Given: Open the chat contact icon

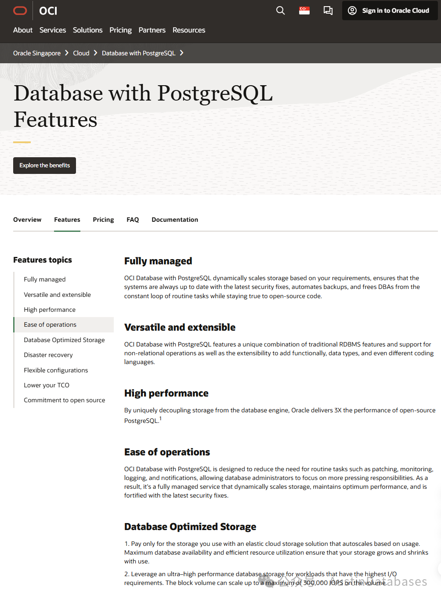Looking at the screenshot, I should pos(328,11).
